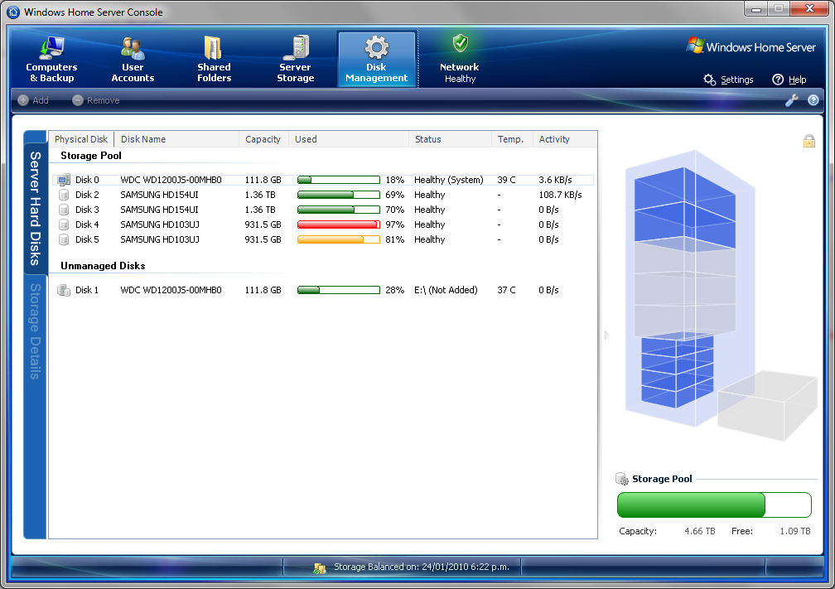Click the wrench icon in toolbar

click(792, 100)
